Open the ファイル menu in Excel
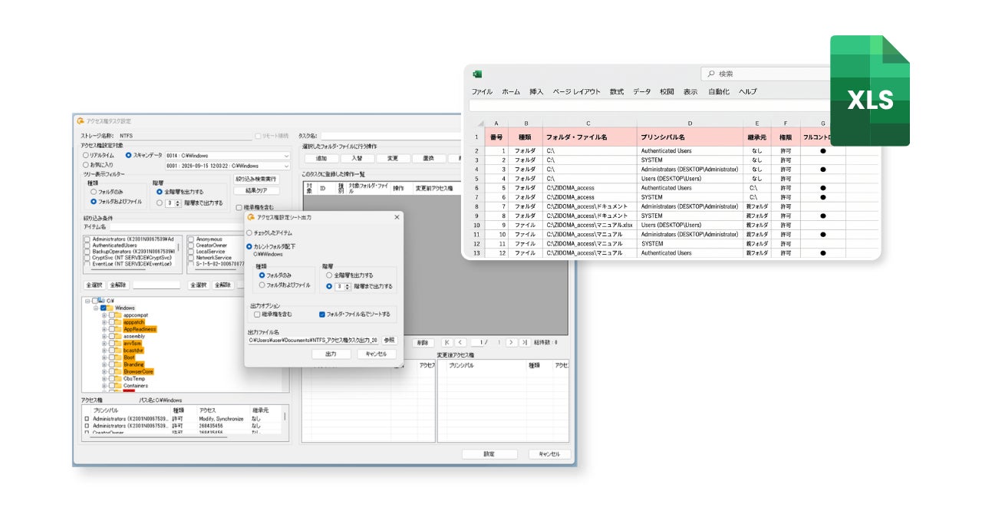The image size is (982, 514). click(482, 92)
